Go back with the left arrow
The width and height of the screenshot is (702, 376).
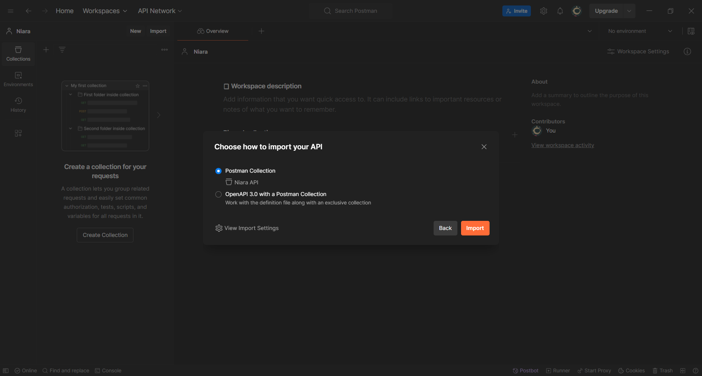[x=29, y=11]
